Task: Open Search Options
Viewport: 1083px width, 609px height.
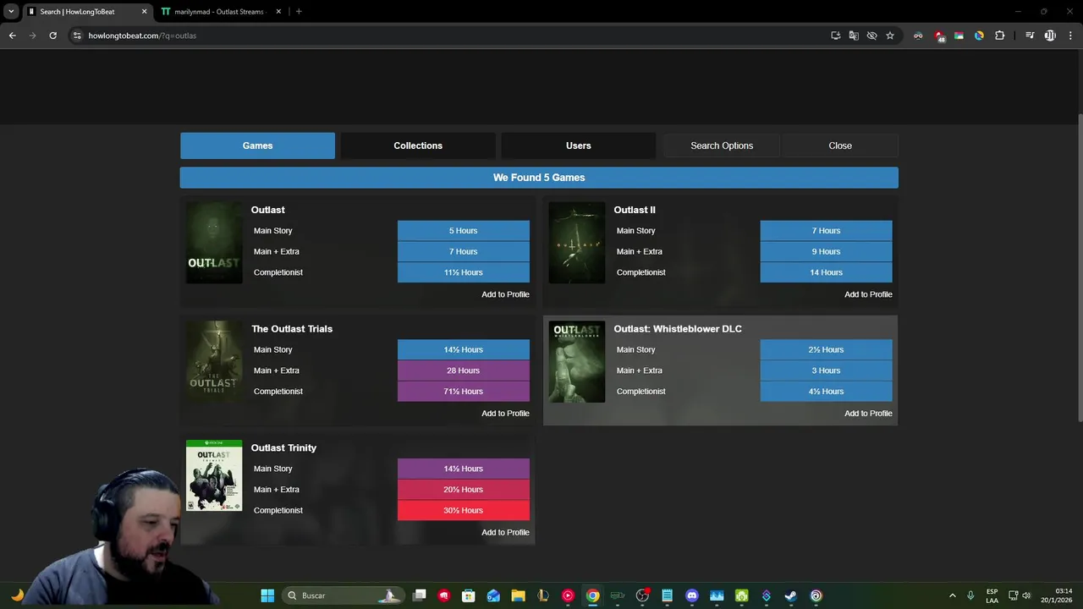Action: [x=722, y=145]
